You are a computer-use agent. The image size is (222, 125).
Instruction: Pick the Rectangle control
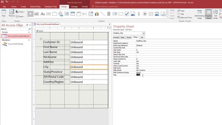click(x=121, y=14)
